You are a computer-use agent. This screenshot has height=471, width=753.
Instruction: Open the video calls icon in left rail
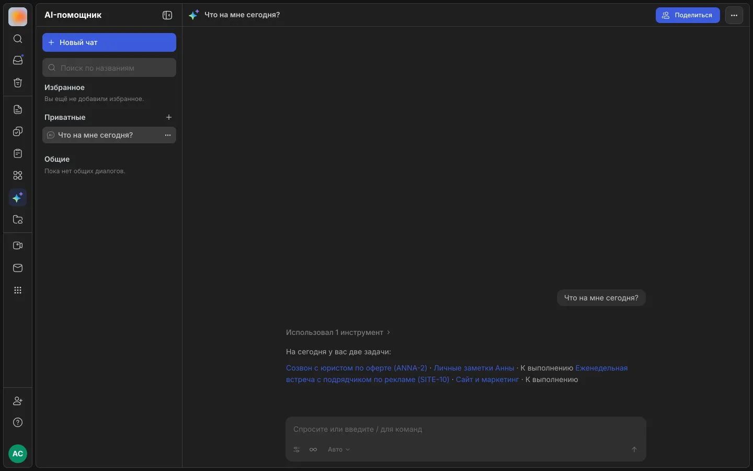[x=18, y=245]
